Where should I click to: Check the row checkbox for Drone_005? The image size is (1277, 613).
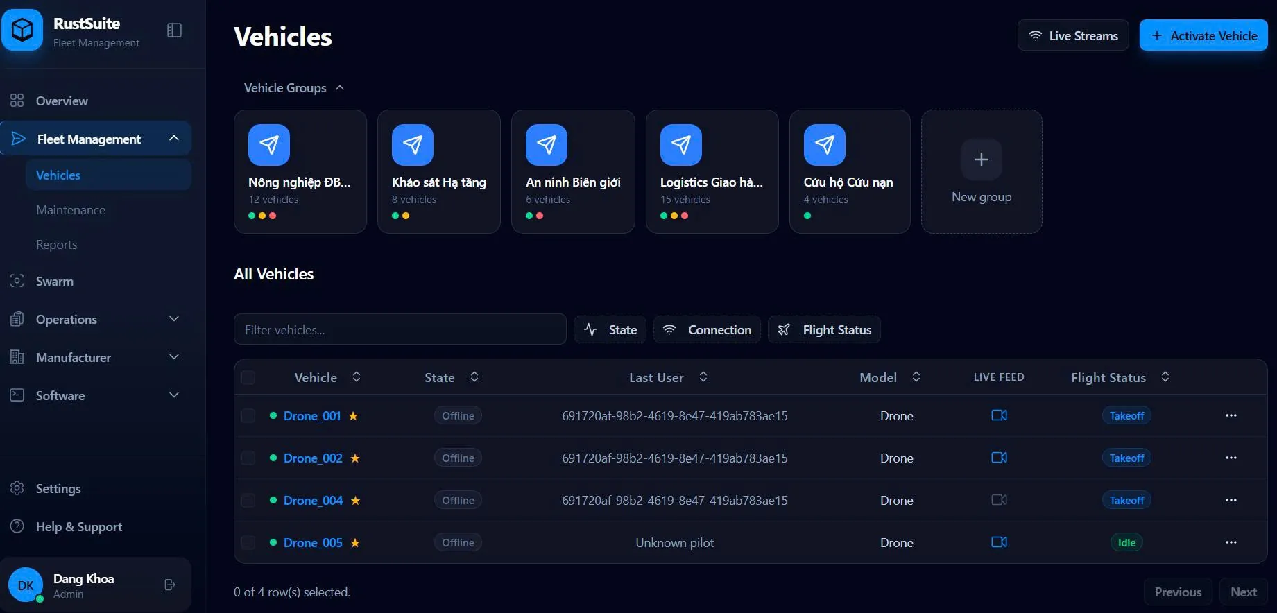click(x=248, y=543)
